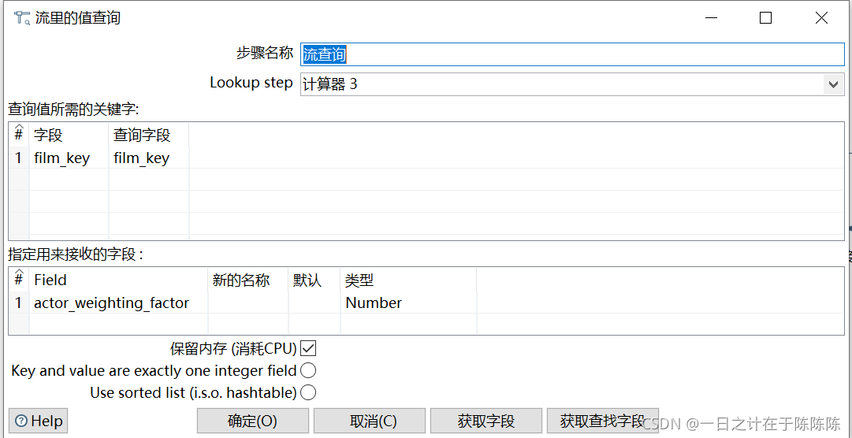Screen dimensions: 852x438
Task: Click the 类型 column header
Action: [408, 280]
